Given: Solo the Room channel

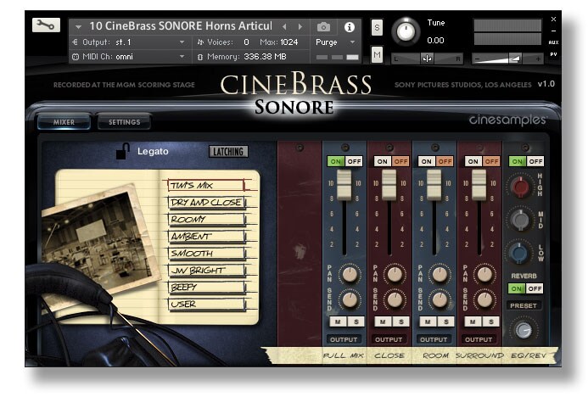Looking at the screenshot, I should (x=445, y=321).
